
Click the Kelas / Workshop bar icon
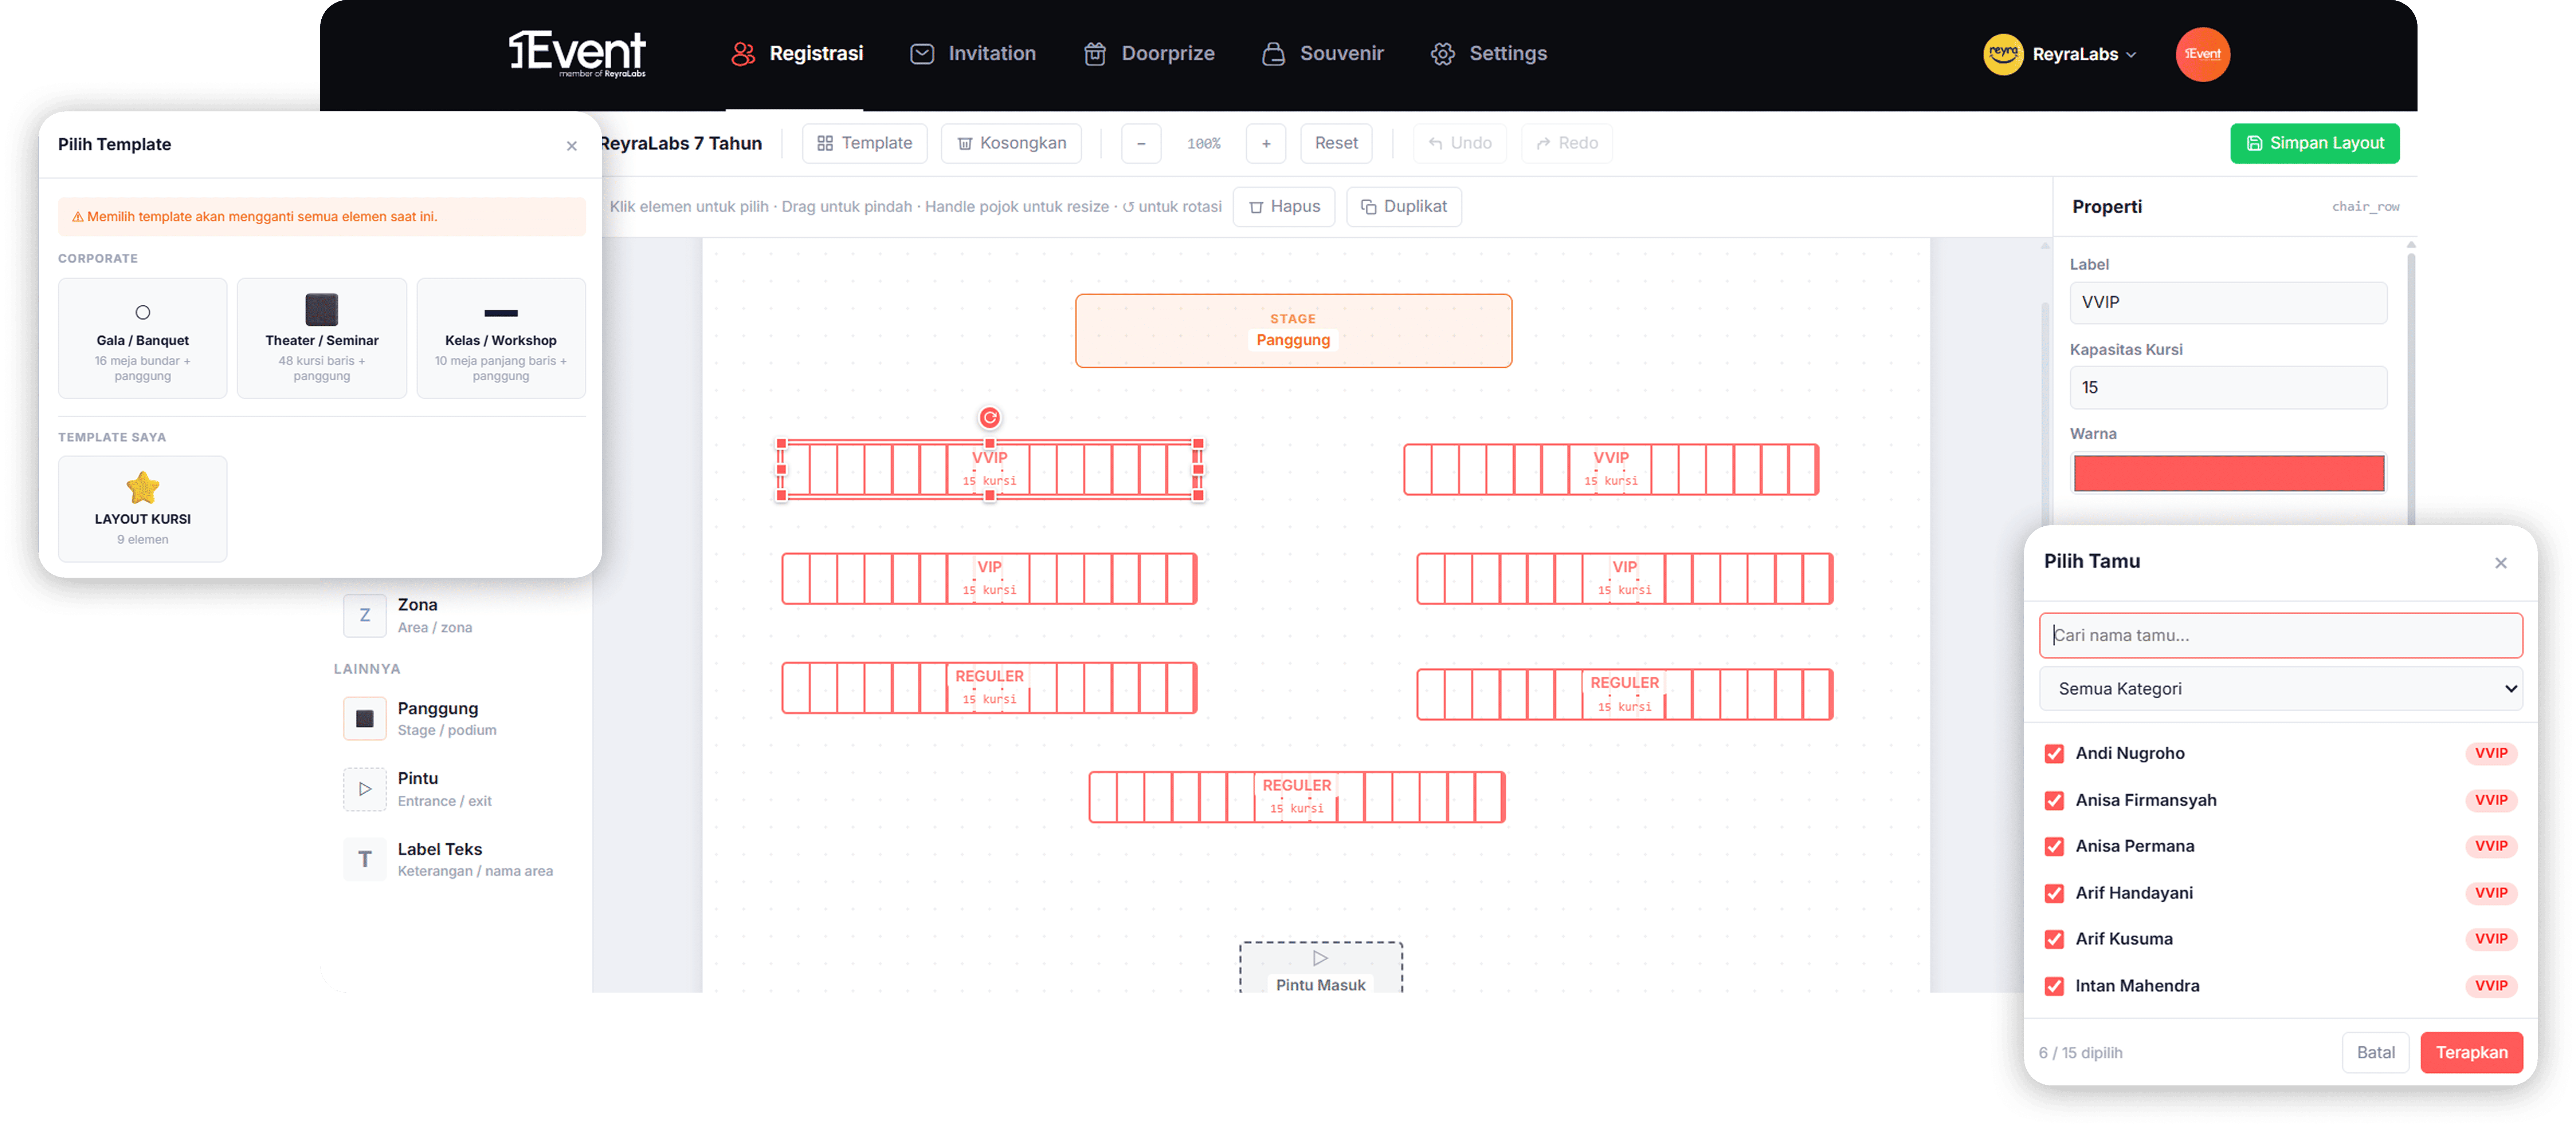[x=501, y=313]
